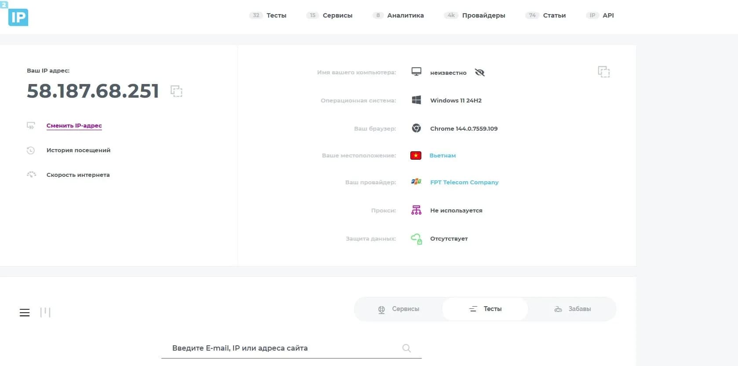Viewport: 738px width, 366px height.
Task: Click the data protection cloud-lock icon
Action: (x=416, y=238)
